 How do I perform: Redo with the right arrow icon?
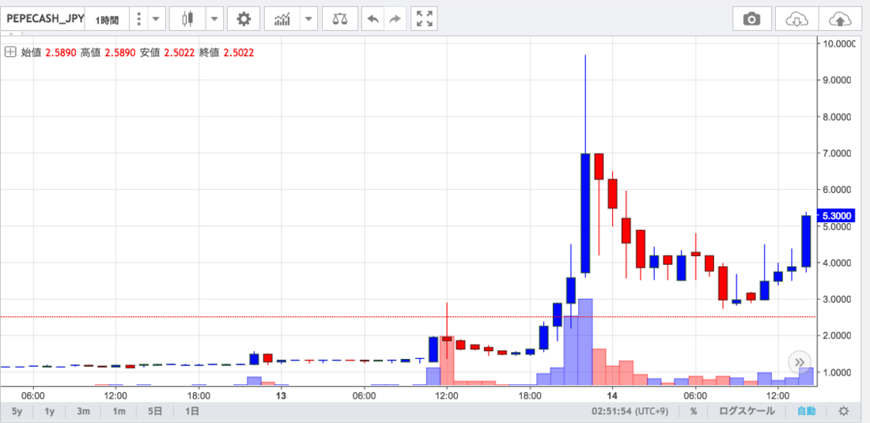pyautogui.click(x=395, y=19)
